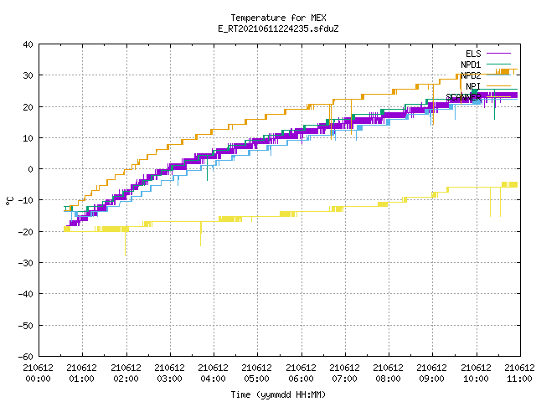Viewport: 536px width, 402px height.
Task: Click the x-axis tick label 210612 05:00
Action: [257, 374]
